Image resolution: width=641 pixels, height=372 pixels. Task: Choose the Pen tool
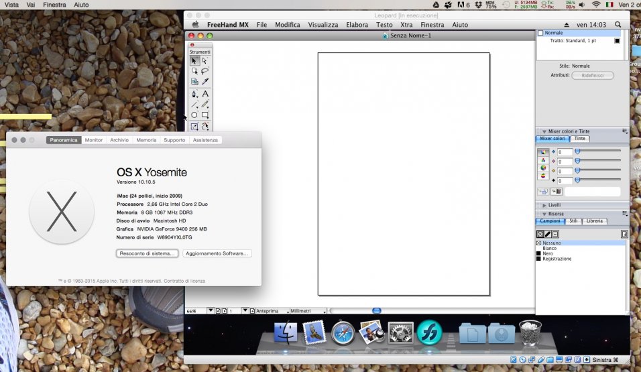click(194, 94)
